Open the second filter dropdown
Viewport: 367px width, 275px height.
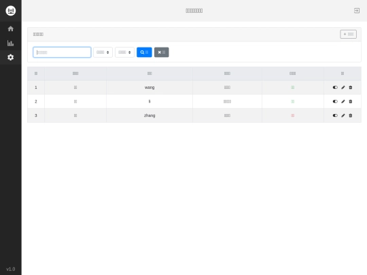click(x=124, y=52)
